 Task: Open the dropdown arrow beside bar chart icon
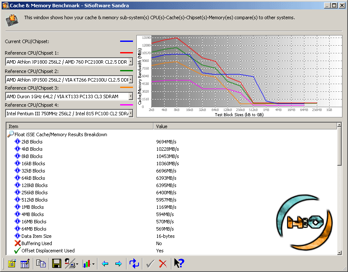[x=93, y=264]
